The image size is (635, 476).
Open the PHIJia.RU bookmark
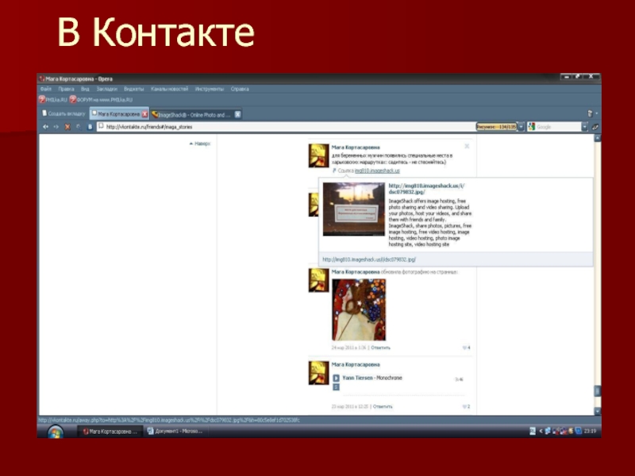point(54,100)
